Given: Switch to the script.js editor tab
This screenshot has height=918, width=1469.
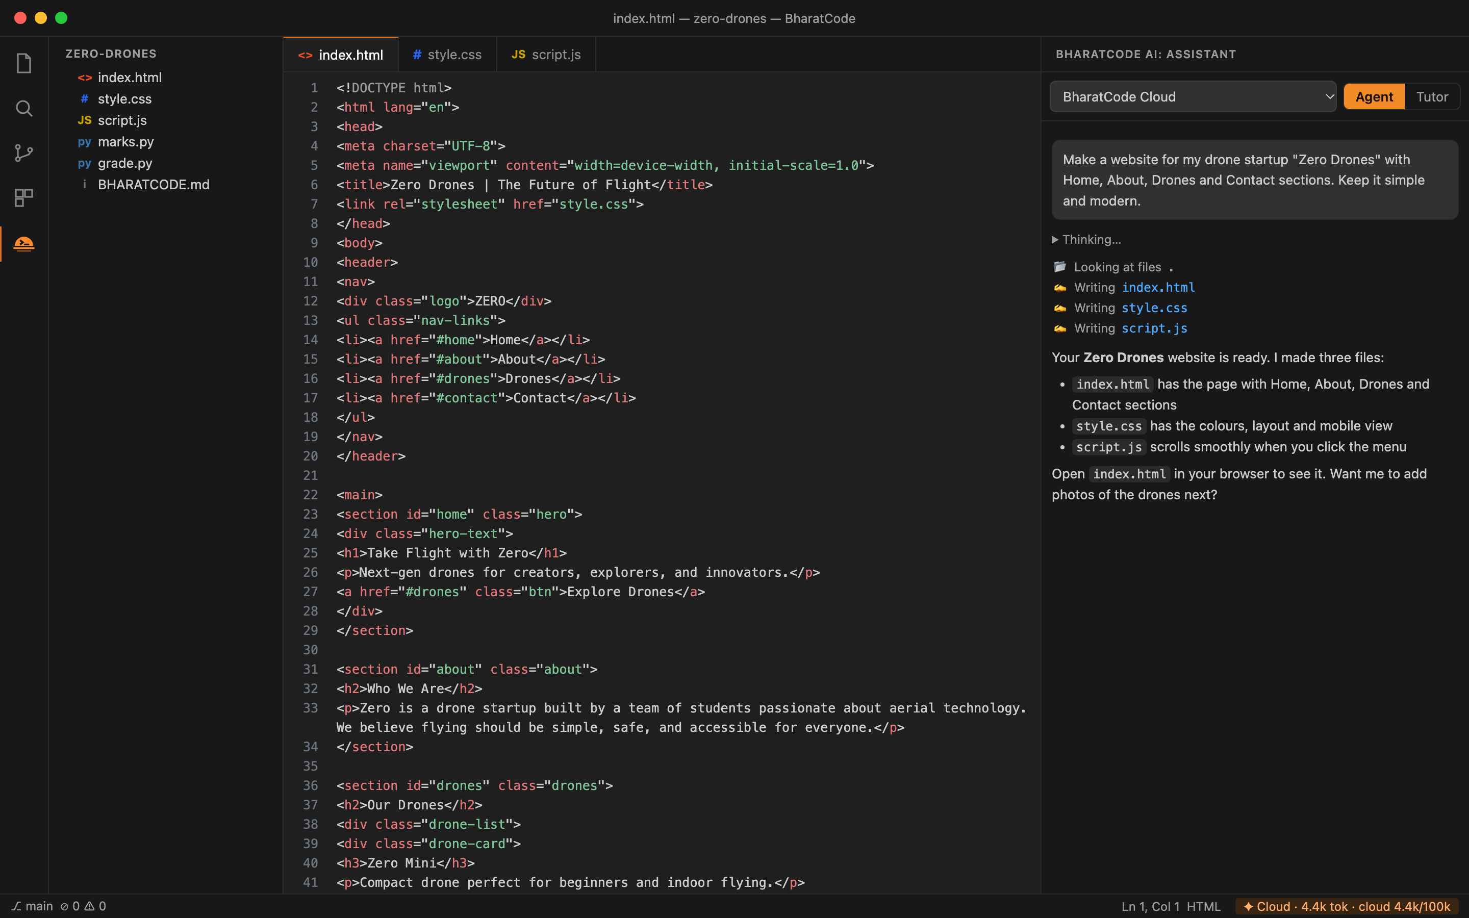Looking at the screenshot, I should click(546, 55).
